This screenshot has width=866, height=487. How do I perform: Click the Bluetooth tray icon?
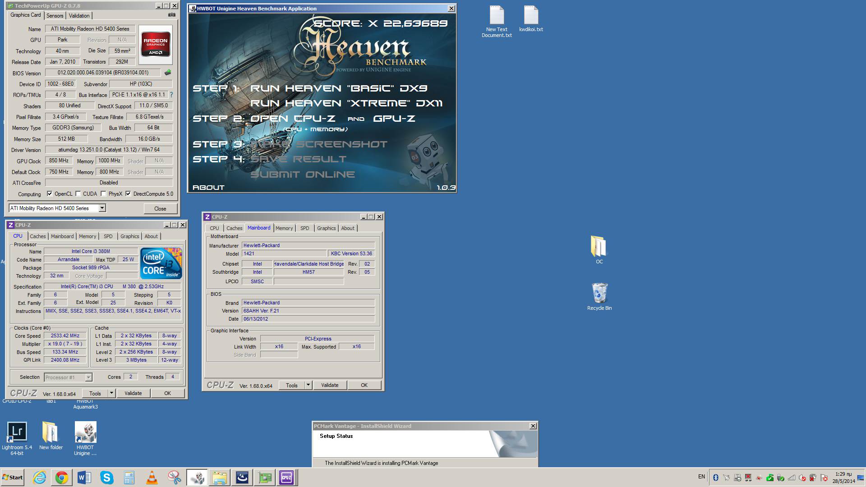(x=715, y=478)
